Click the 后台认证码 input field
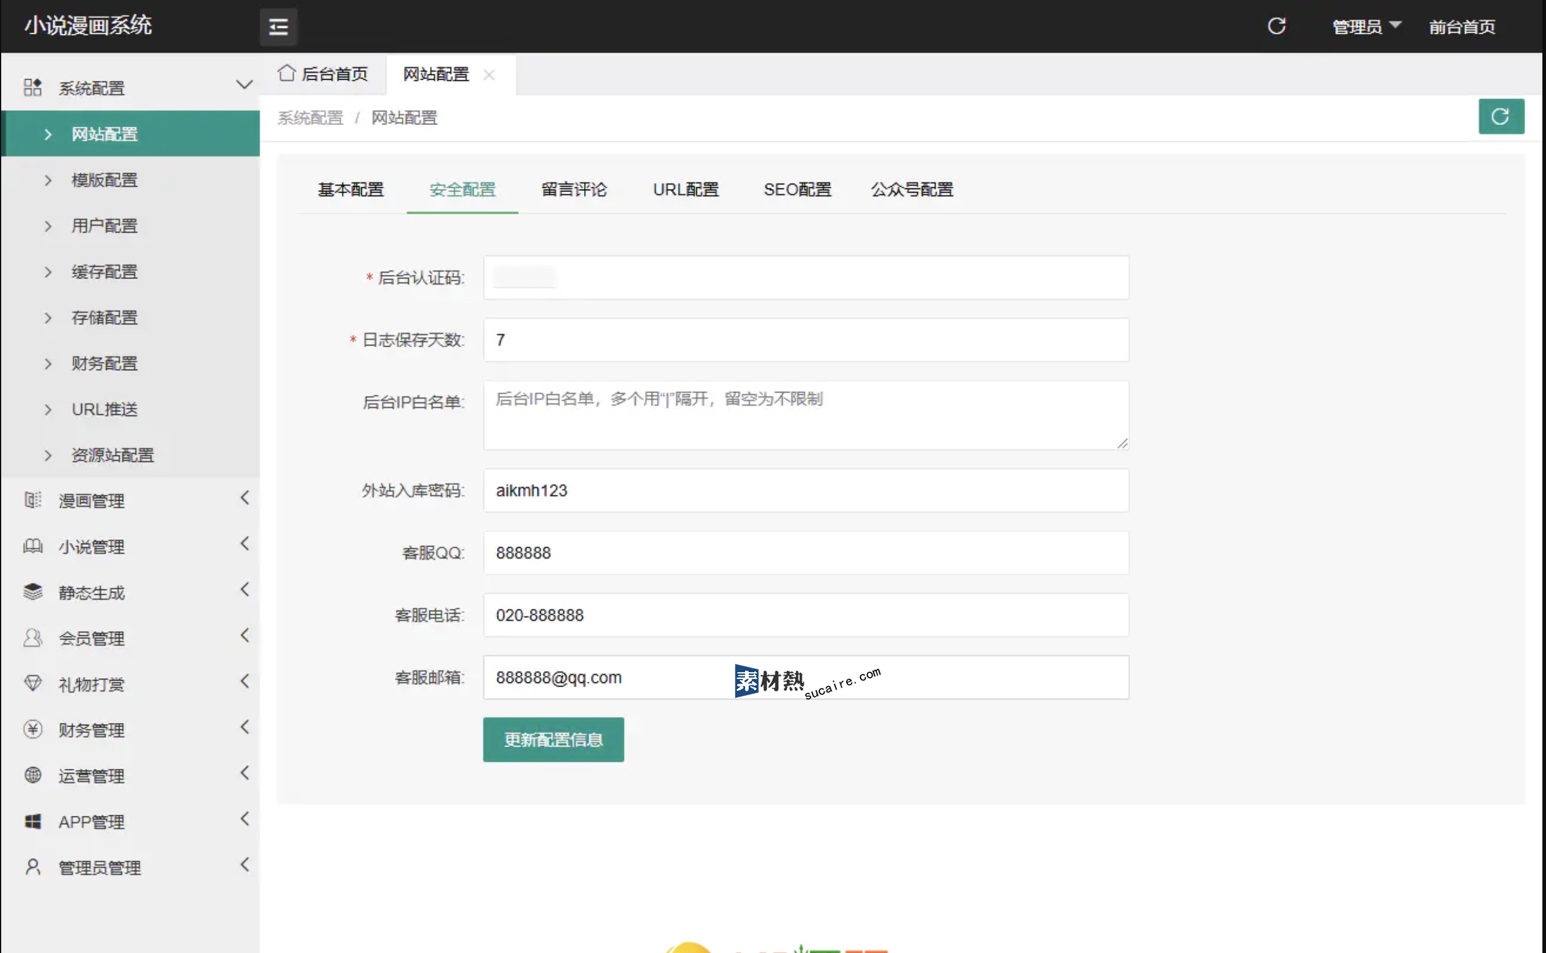Image resolution: width=1546 pixels, height=953 pixels. point(806,277)
